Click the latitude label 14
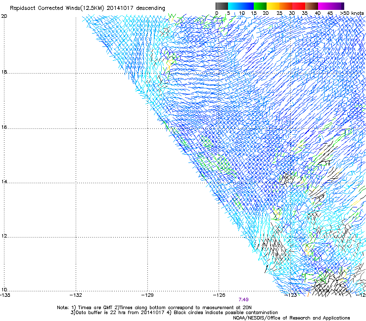 4,181
